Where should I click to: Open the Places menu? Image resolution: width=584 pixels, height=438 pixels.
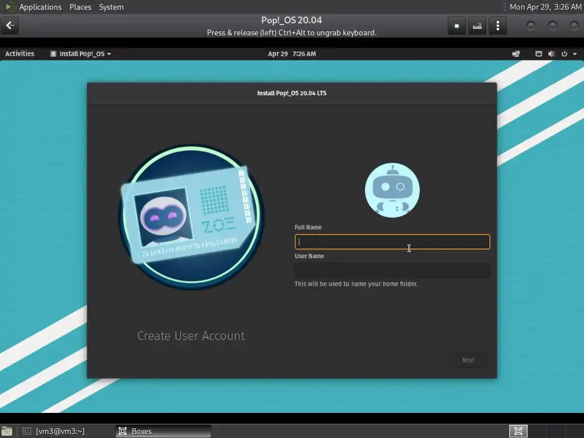[80, 7]
